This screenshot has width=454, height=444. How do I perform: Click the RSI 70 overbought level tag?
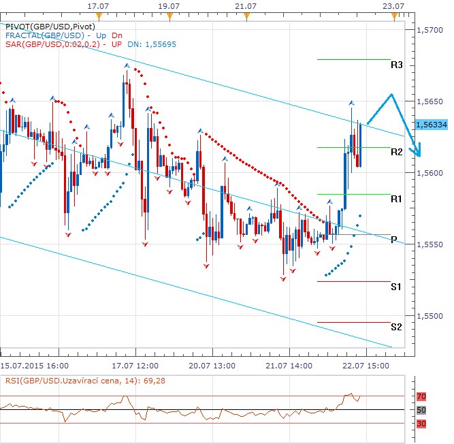(421, 395)
